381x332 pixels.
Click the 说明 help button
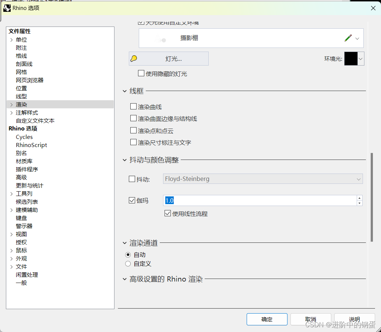354,319
